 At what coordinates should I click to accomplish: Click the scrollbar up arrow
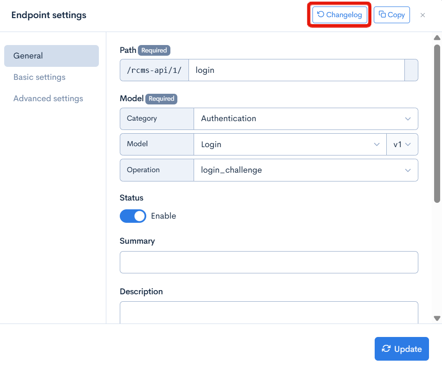tap(437, 38)
